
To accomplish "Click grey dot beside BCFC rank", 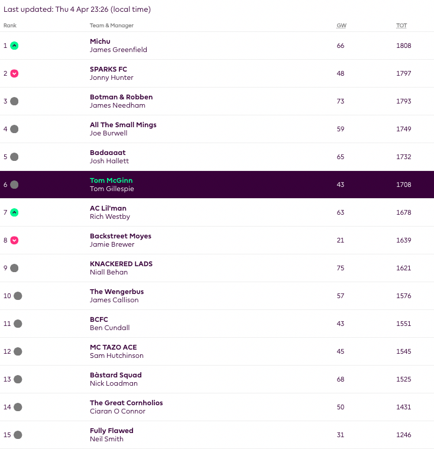I will point(18,324).
